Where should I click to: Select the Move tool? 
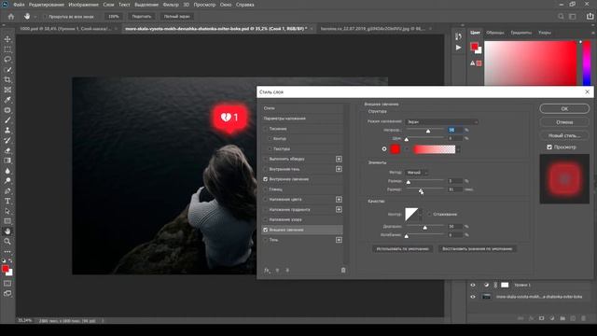point(7,39)
